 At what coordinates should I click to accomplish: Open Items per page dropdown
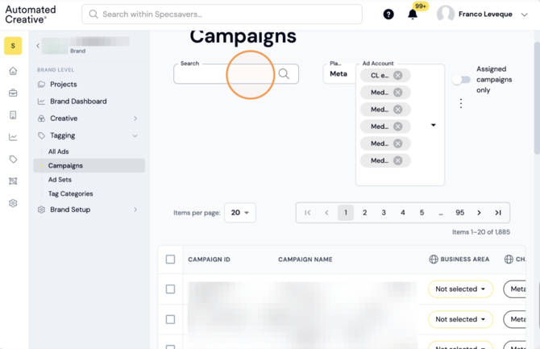coord(240,213)
